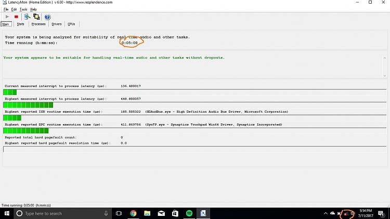Image resolution: width=390 pixels, height=219 pixels.
Task: Open the Edit menu
Action: pos(14,9)
